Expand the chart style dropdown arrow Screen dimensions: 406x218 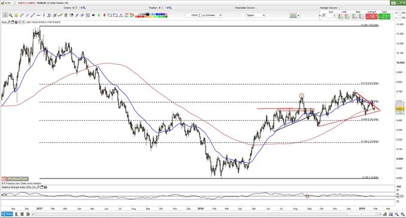pyautogui.click(x=298, y=16)
